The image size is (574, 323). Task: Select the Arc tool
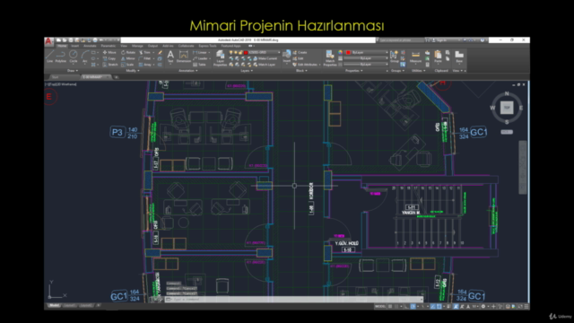click(85, 57)
